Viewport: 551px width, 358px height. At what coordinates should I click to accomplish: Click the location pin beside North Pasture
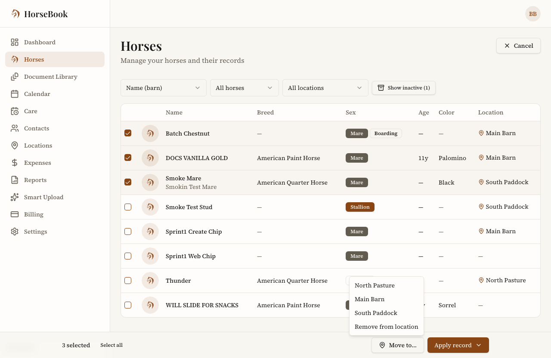(481, 280)
